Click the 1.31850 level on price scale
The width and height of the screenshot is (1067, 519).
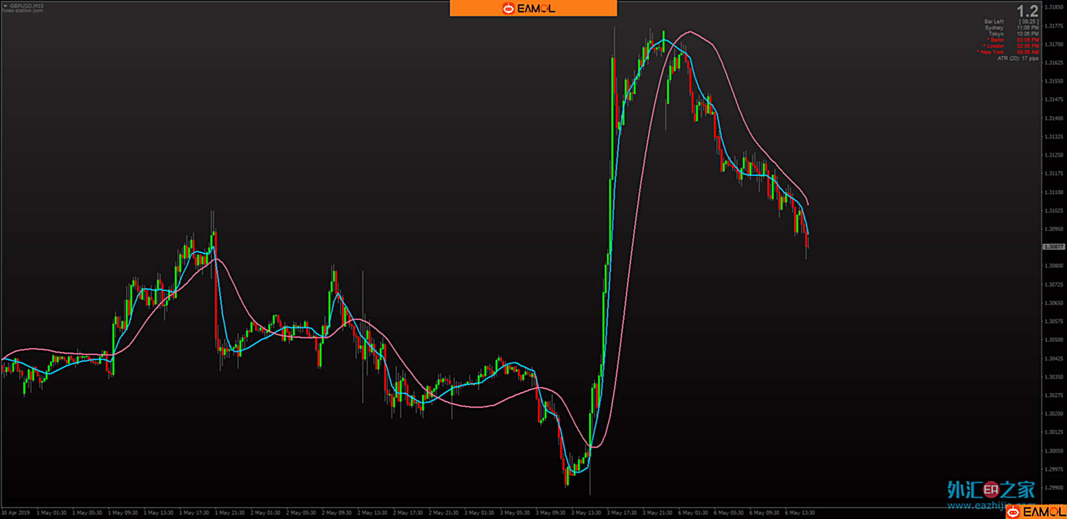tap(1053, 7)
